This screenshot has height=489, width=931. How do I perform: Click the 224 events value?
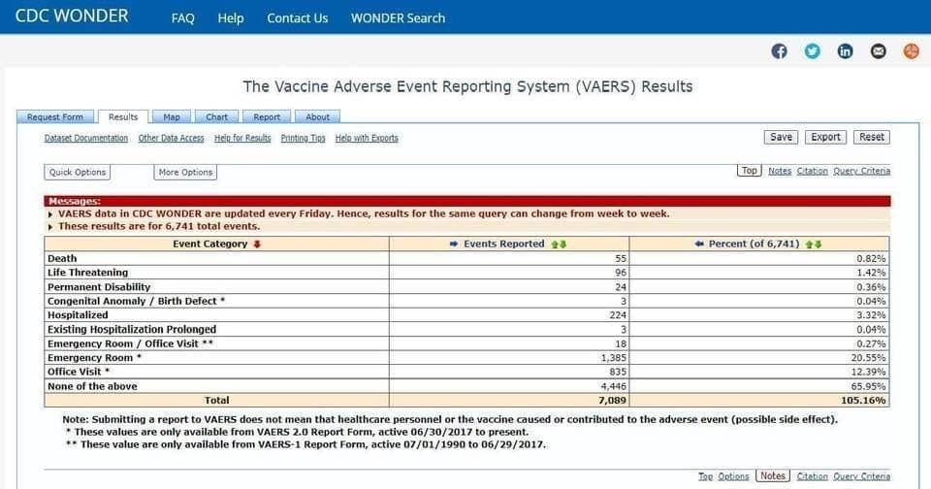pos(618,315)
